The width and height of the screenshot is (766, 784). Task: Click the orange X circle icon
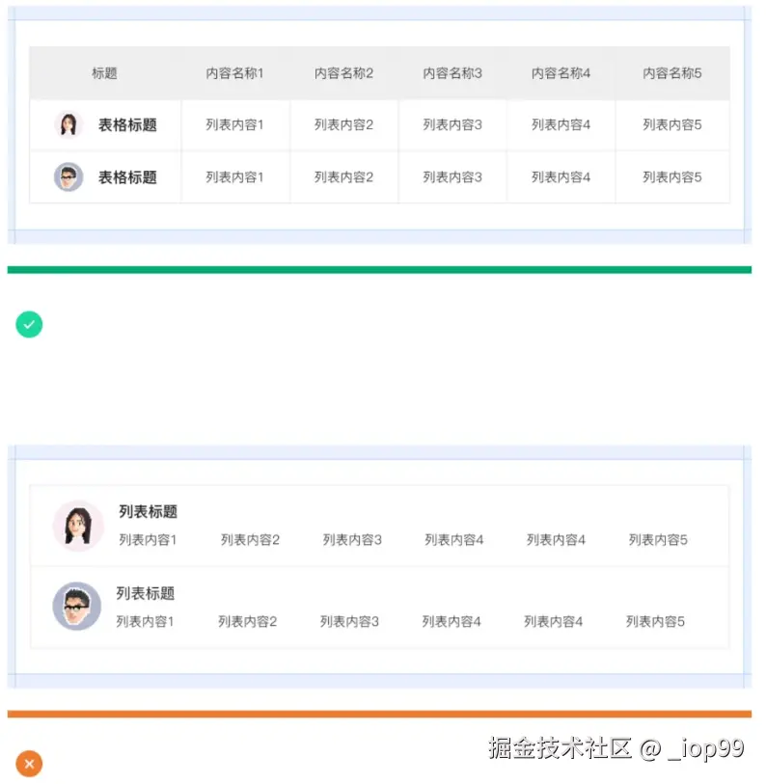29,764
